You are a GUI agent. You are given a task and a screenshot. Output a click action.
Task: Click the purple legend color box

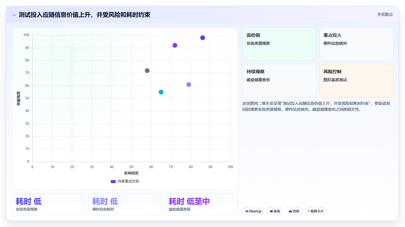coord(113,181)
